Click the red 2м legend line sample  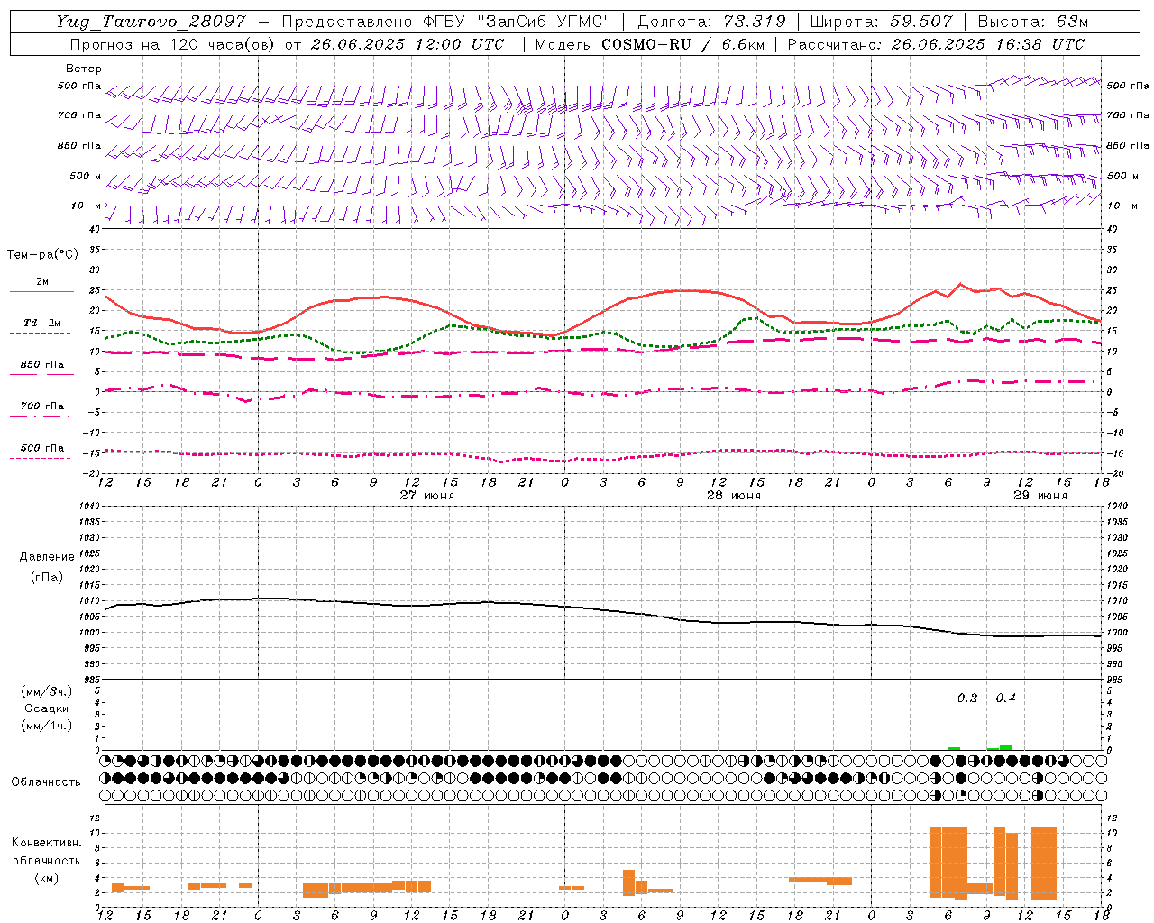pos(41,291)
